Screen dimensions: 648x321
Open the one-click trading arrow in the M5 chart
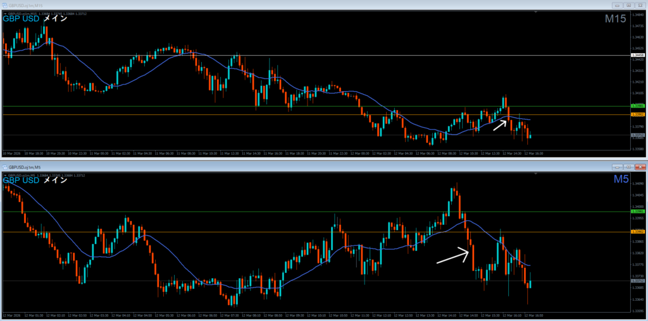(x=4, y=176)
